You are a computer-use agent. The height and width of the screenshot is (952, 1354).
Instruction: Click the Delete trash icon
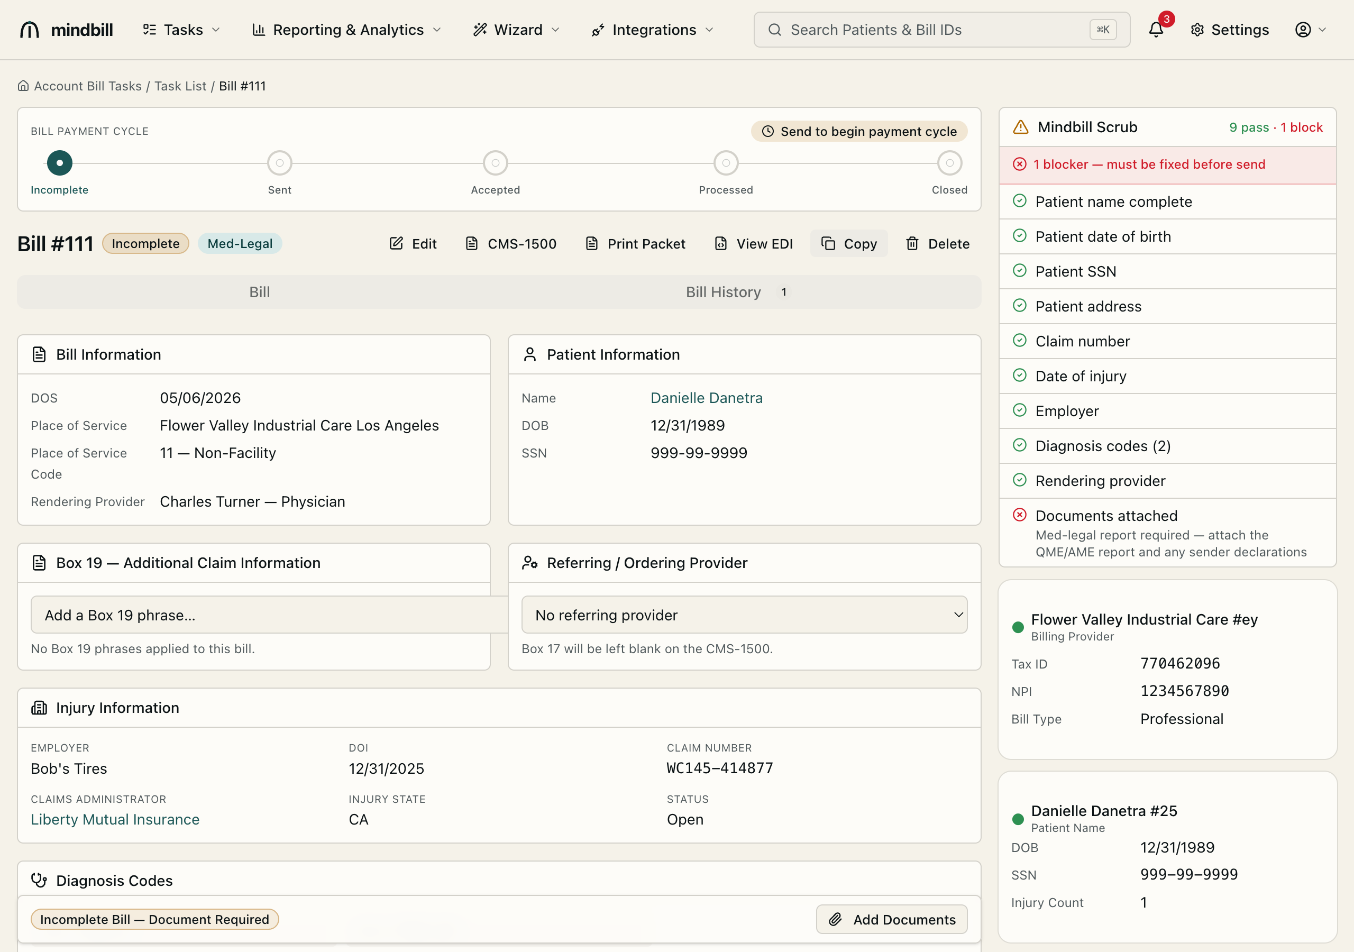point(912,243)
